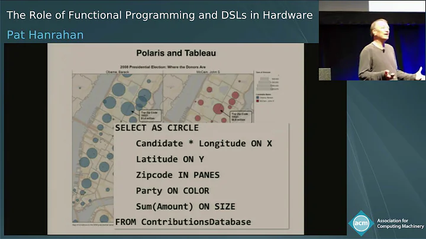
Task: Click the 'Sum(Amount) ON SIZE' line
Action: [x=186, y=206]
